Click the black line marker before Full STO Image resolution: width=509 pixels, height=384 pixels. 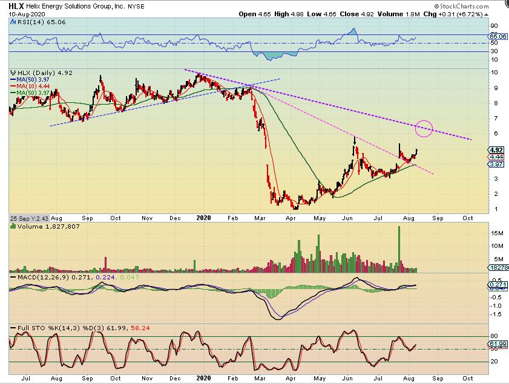13,328
